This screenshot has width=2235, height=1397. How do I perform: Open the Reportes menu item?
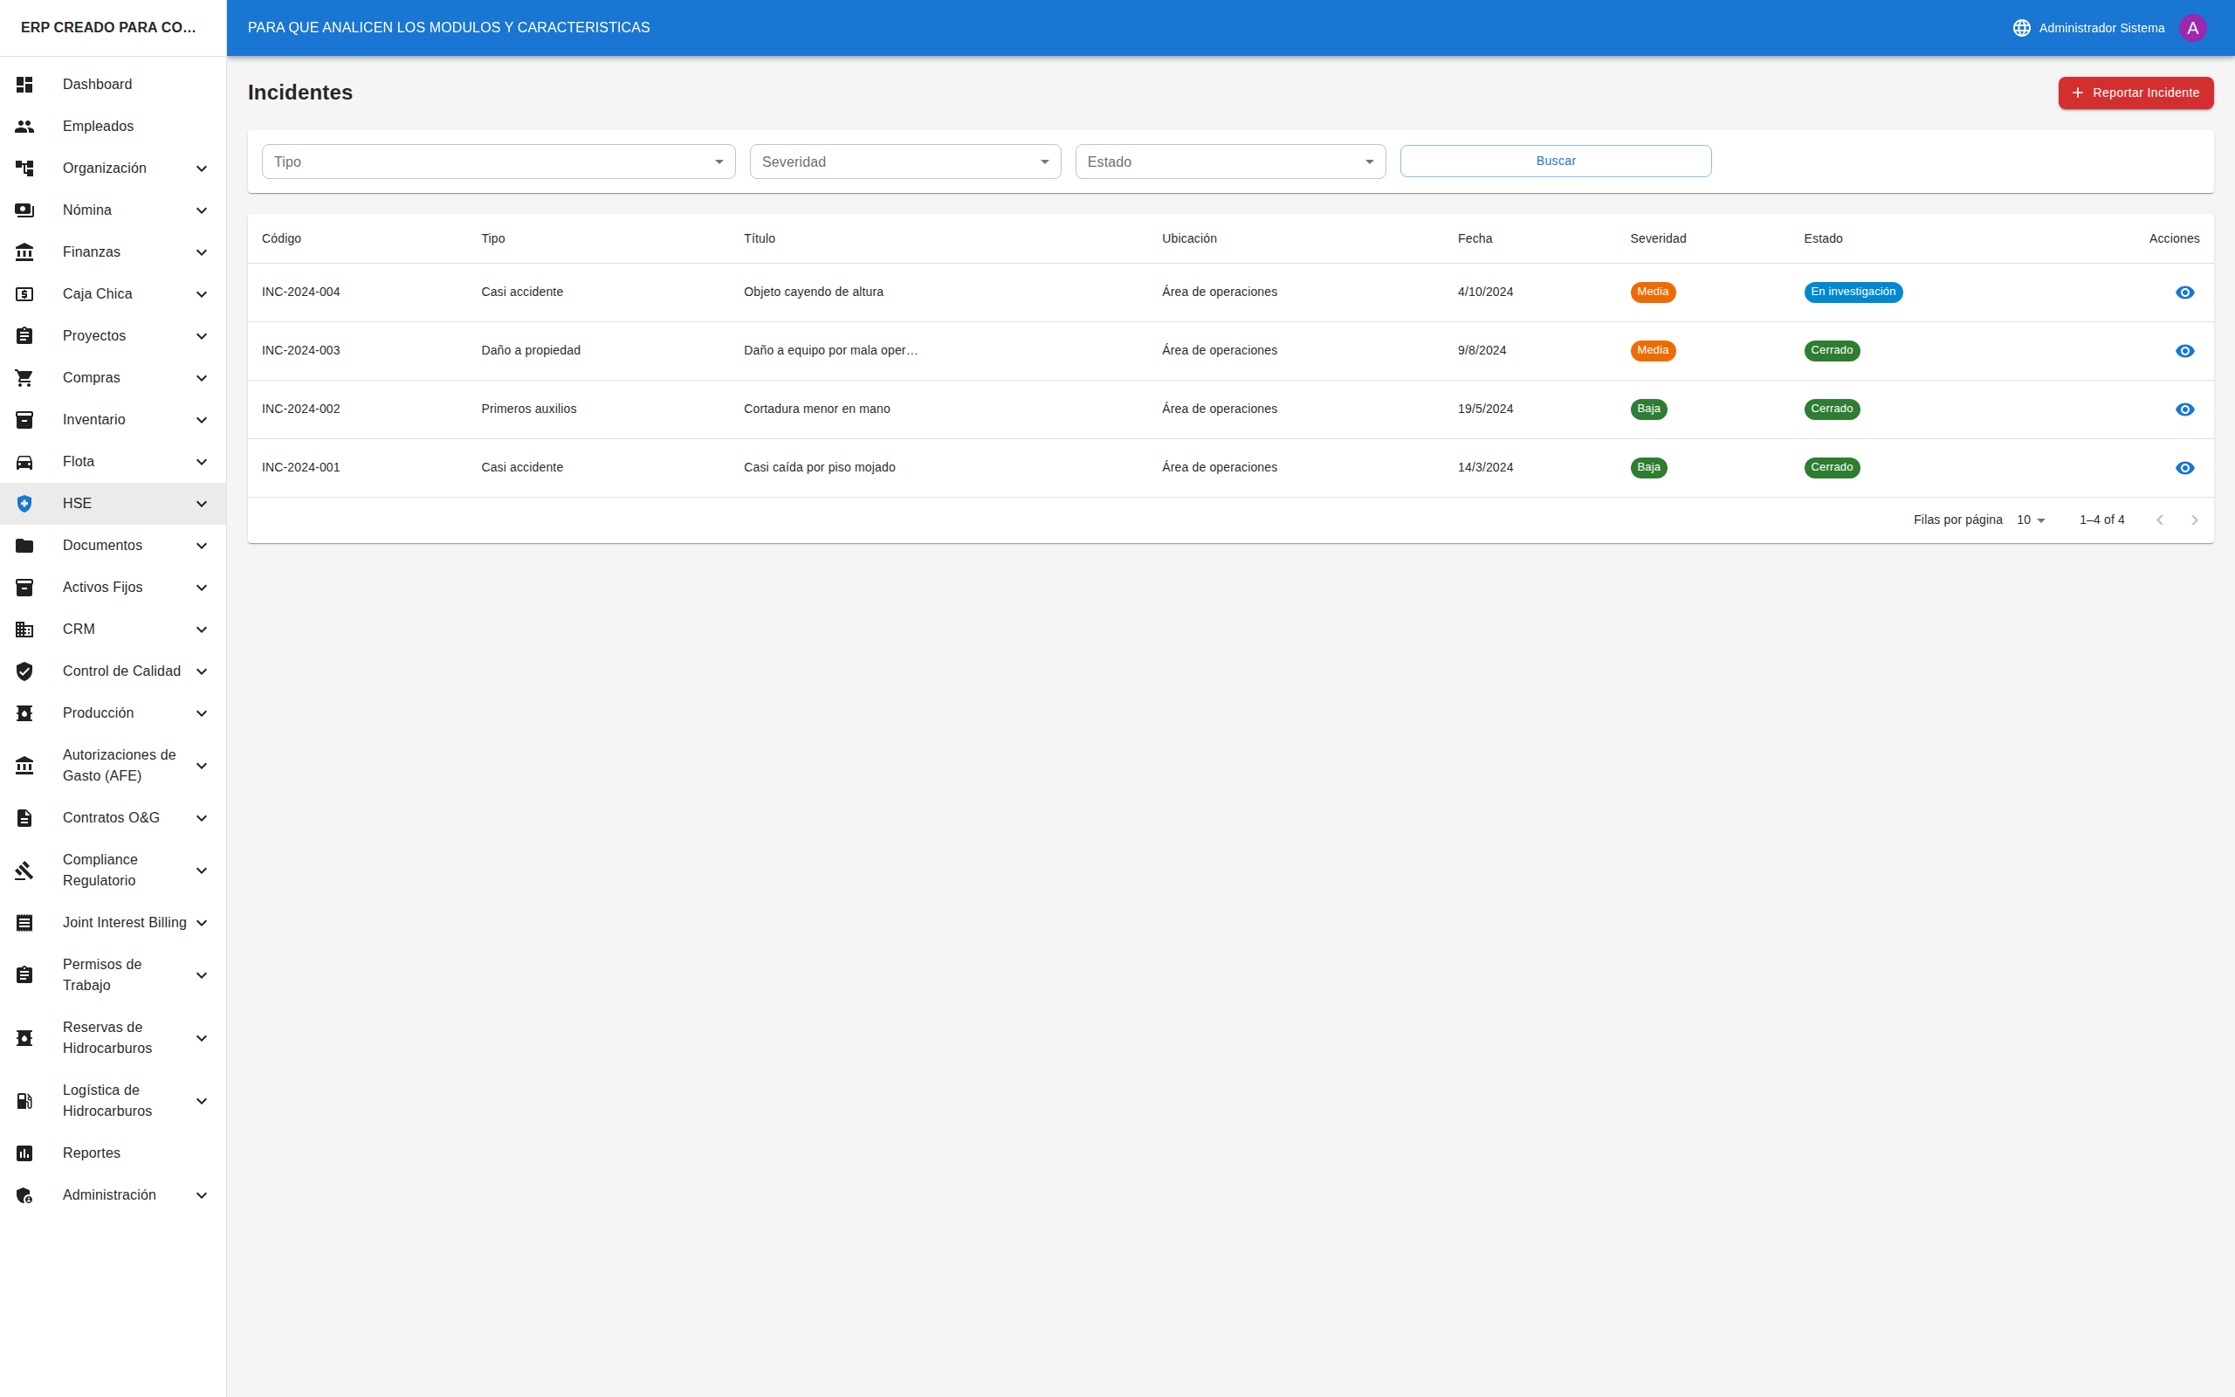pos(92,1153)
